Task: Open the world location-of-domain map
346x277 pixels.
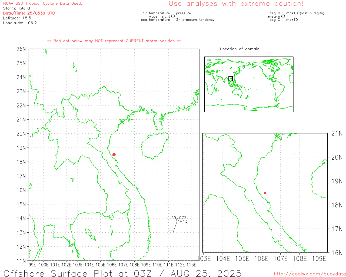Action: [x=249, y=84]
